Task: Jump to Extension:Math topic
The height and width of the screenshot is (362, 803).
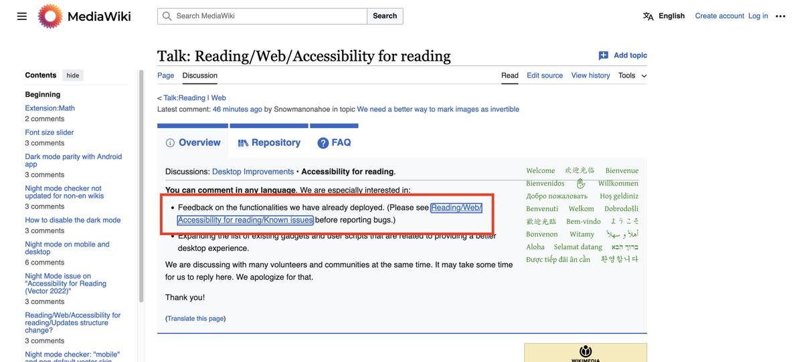Action: [50, 108]
